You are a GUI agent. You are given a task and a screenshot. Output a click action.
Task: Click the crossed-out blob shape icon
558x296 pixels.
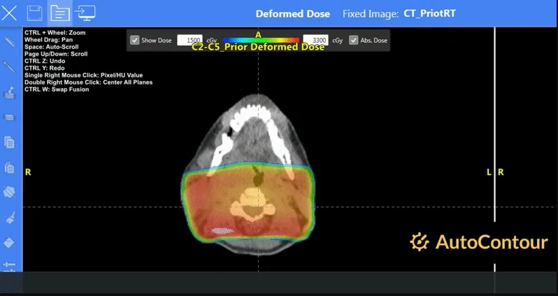pos(9,192)
